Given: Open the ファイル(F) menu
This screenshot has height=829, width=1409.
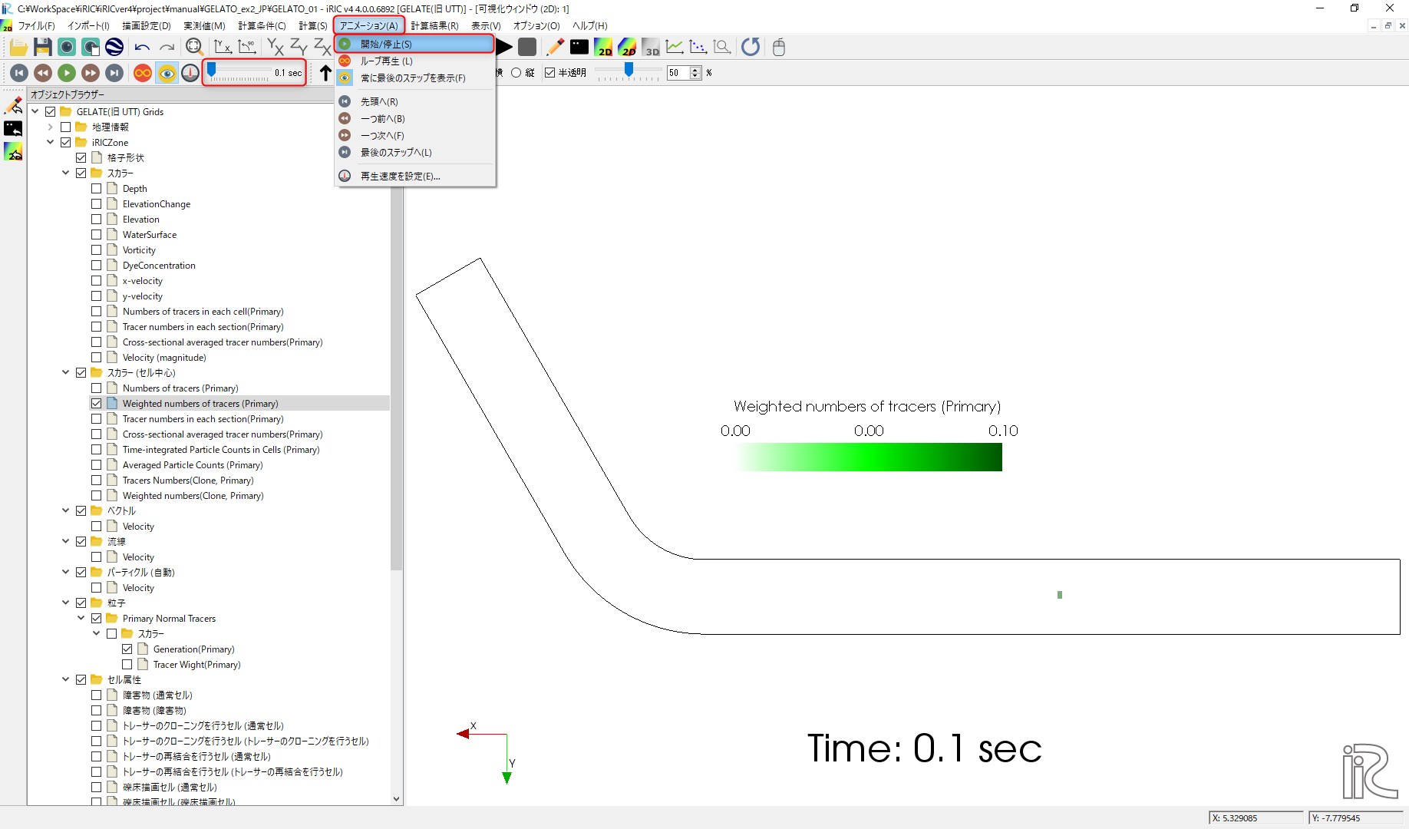Looking at the screenshot, I should [x=36, y=25].
